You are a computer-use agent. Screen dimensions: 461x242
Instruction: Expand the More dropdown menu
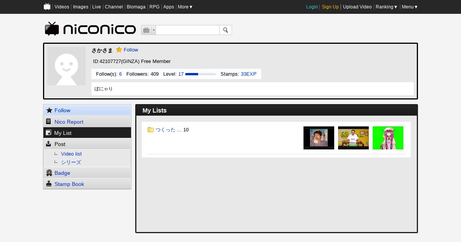185,7
